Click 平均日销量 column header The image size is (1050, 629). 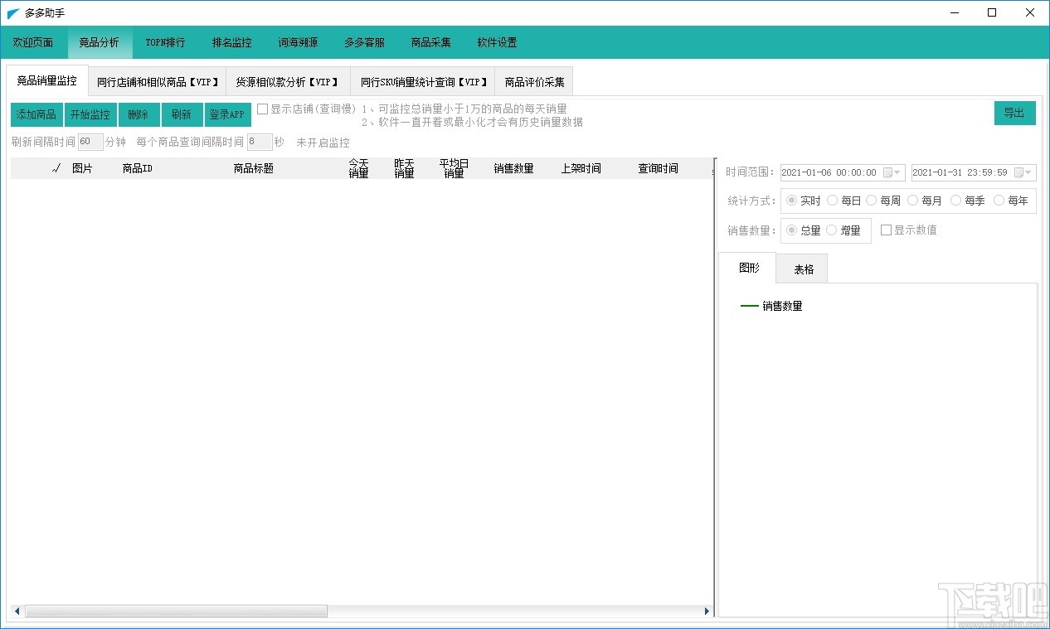click(x=455, y=168)
